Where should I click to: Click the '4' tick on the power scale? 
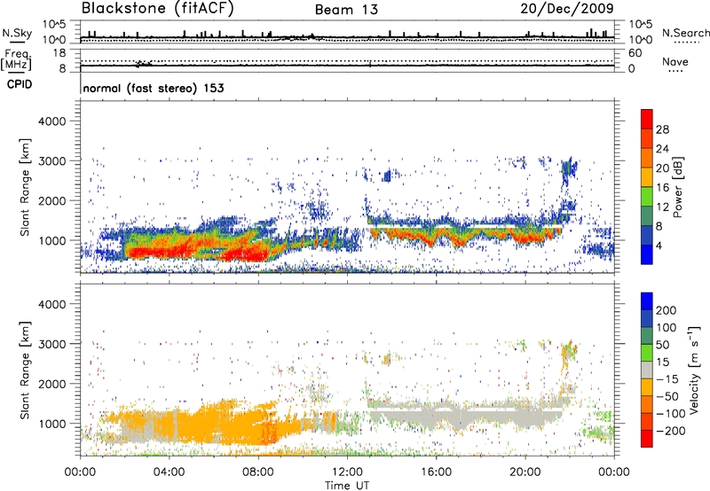click(659, 246)
